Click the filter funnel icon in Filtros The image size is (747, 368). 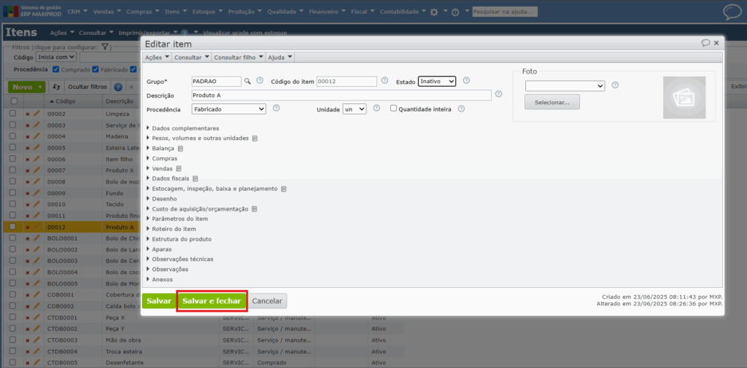click(x=106, y=47)
